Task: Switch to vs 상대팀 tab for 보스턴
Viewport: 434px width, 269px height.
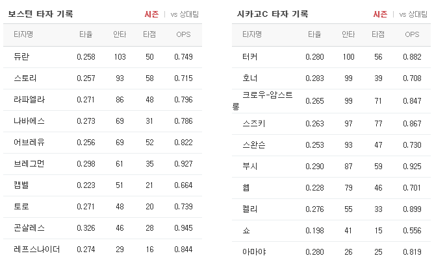Action: click(185, 14)
